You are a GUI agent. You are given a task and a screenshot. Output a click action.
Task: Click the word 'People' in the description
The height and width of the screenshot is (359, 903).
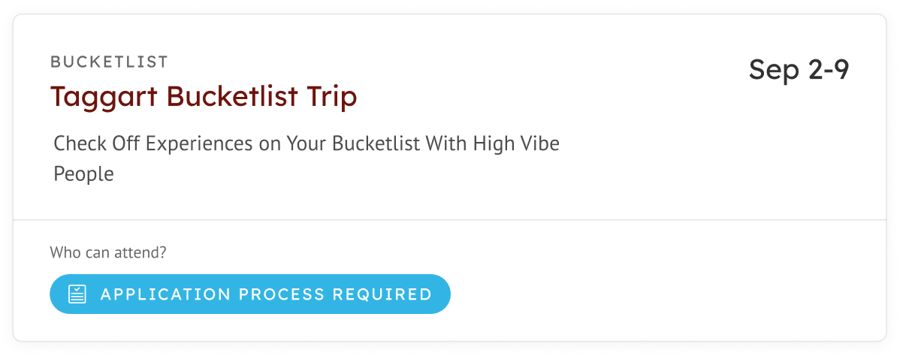click(83, 174)
